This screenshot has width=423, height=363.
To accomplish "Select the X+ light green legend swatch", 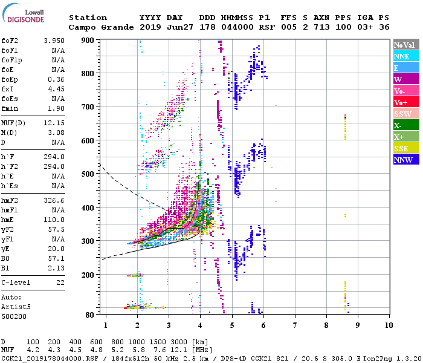I will coord(406,136).
